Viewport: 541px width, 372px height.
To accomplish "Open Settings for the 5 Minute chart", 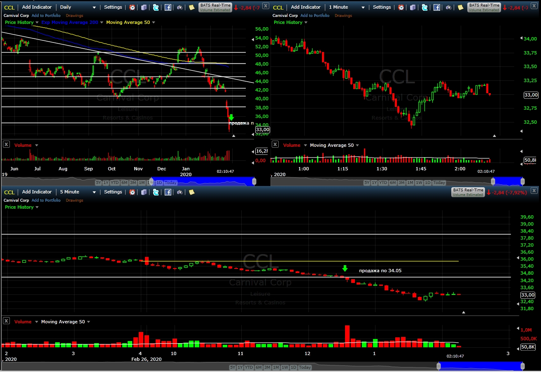I will coord(113,192).
